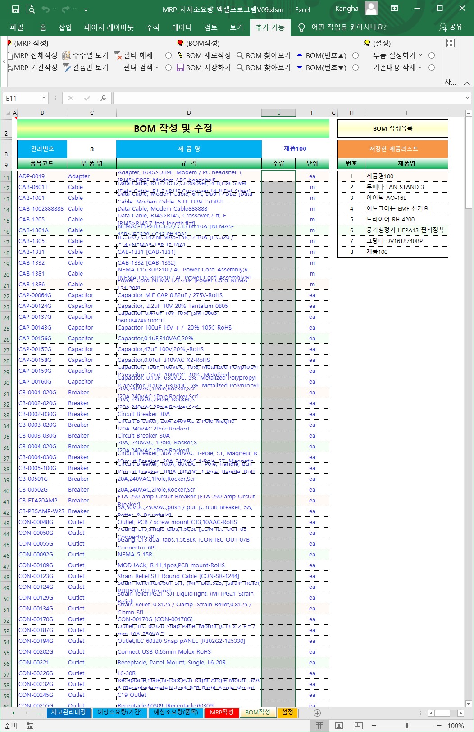Click the macro recording status bar icon

point(30,725)
